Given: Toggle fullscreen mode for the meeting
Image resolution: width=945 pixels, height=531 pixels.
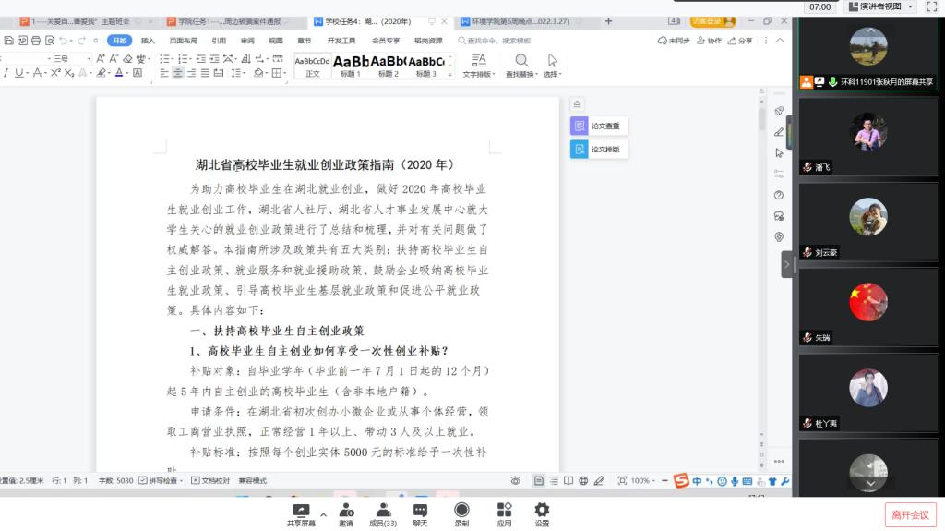Looking at the screenshot, I should (930, 6).
